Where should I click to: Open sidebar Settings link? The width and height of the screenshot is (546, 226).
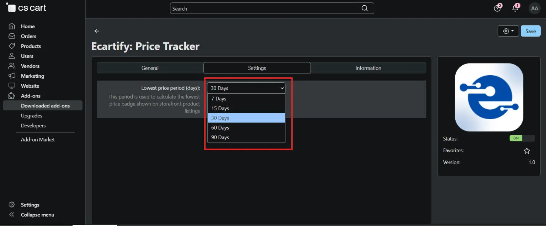point(30,205)
